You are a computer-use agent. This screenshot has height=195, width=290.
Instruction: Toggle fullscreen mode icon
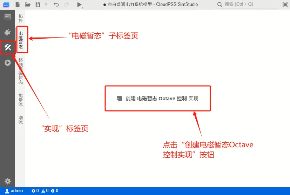point(285,5)
